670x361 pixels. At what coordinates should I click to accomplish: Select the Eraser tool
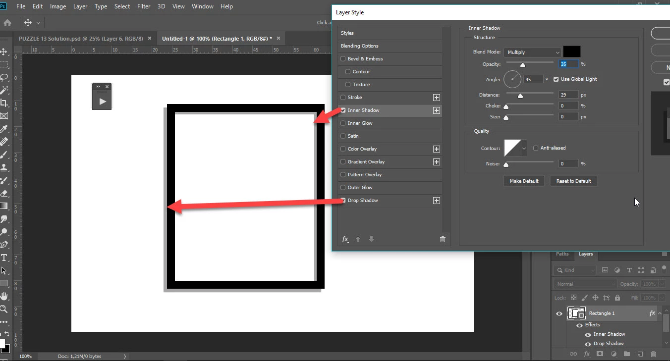tap(3, 193)
